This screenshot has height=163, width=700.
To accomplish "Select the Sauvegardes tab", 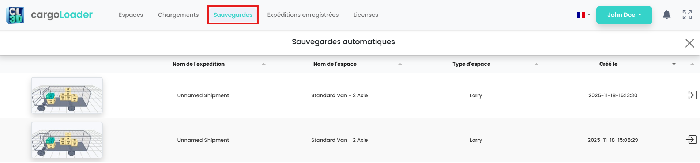I will [233, 15].
